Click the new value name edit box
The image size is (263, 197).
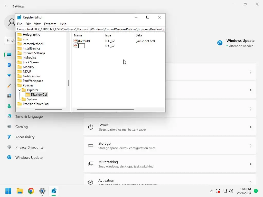[x=81, y=46]
